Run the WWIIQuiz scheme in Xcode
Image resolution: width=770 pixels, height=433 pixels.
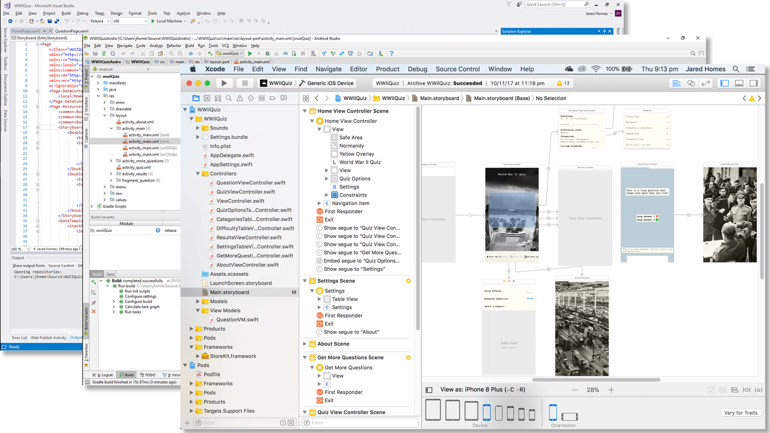[x=224, y=83]
